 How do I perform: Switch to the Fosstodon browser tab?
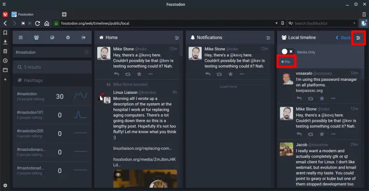click(x=33, y=14)
